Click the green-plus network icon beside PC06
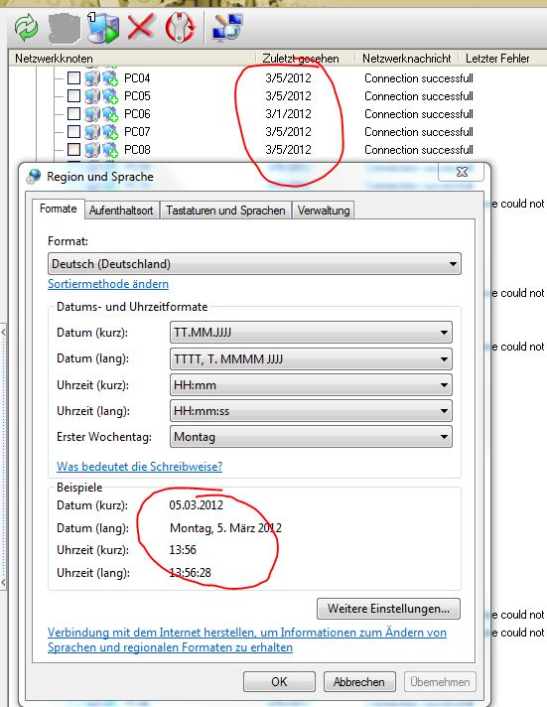Viewport: 547px width, 707px height. (110, 113)
